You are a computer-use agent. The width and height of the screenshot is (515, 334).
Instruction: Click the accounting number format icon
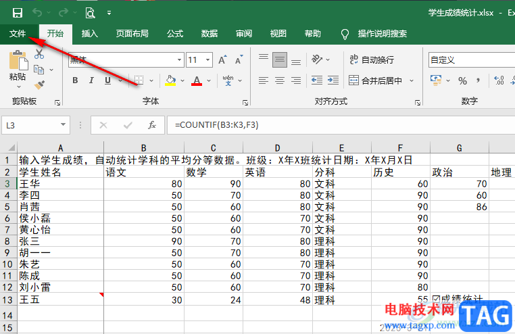(x=436, y=80)
